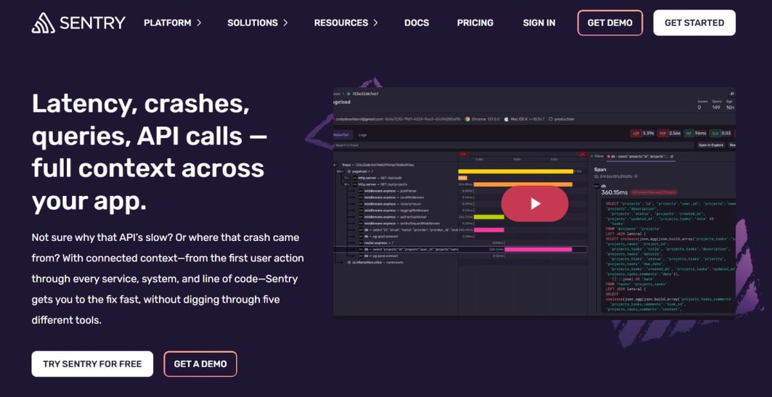Click the production environment icon
Image resolution: width=772 pixels, height=397 pixels.
[x=551, y=119]
